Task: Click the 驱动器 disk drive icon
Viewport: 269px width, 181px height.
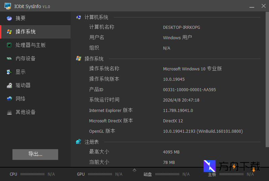Action: click(x=9, y=85)
